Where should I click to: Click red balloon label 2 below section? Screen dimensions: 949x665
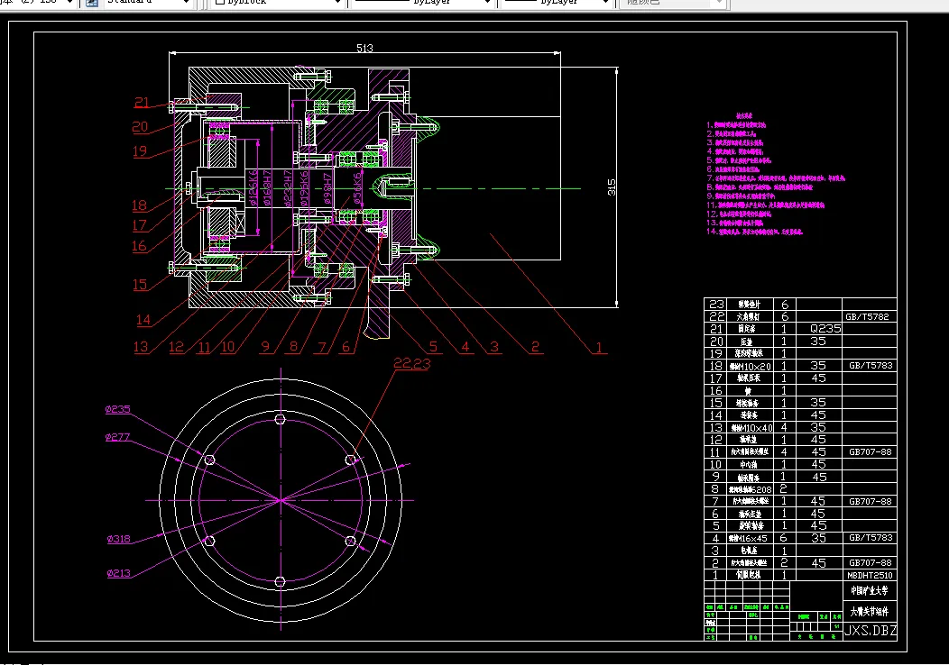click(x=535, y=346)
